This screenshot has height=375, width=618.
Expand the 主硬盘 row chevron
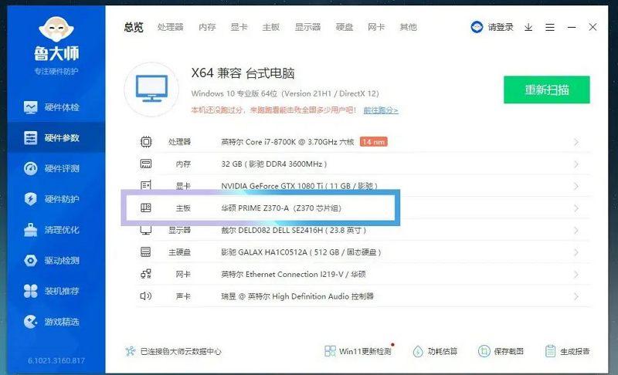576,252
